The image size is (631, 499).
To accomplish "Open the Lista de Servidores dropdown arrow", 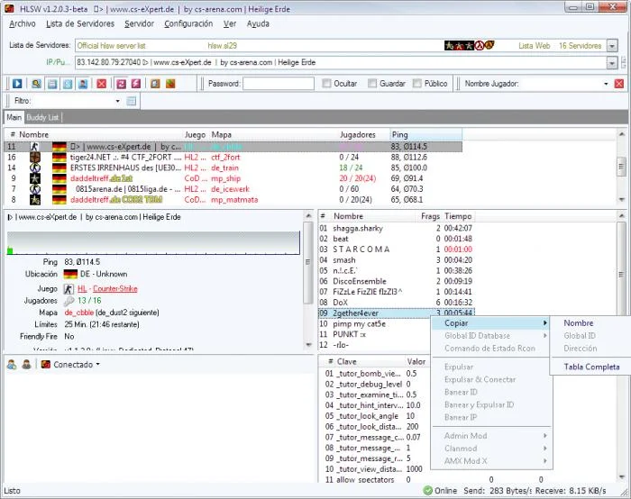I will (x=612, y=45).
